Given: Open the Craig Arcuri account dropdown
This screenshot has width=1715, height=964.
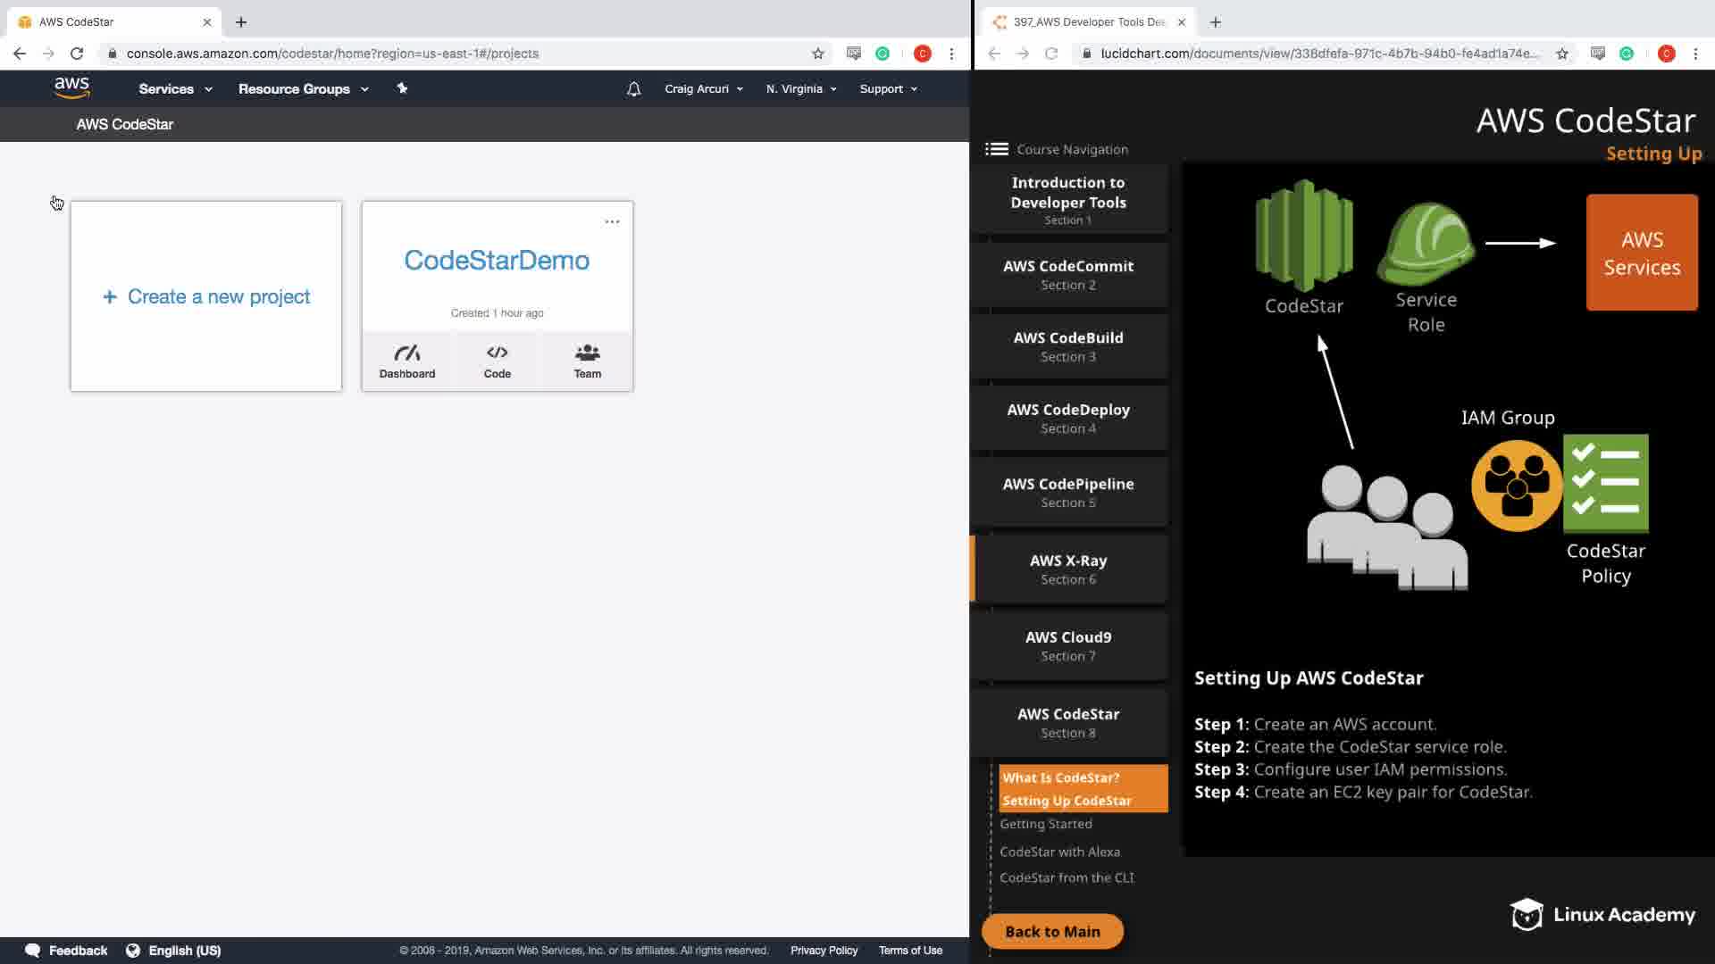Looking at the screenshot, I should [703, 89].
